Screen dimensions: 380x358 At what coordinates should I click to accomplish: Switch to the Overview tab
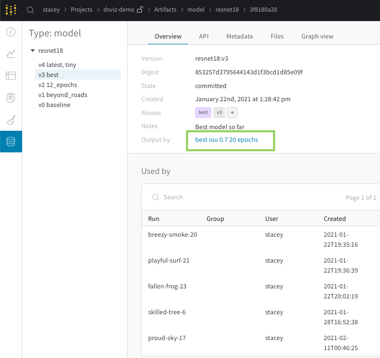pyautogui.click(x=168, y=36)
